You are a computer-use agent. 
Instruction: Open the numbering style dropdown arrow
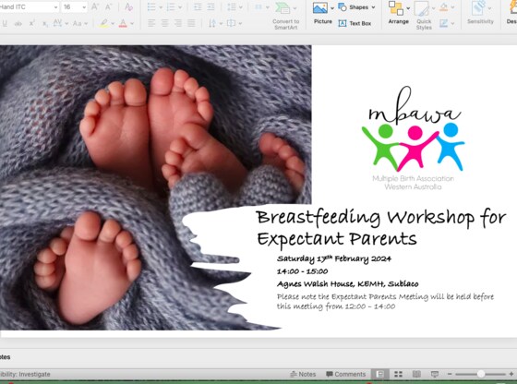click(180, 7)
